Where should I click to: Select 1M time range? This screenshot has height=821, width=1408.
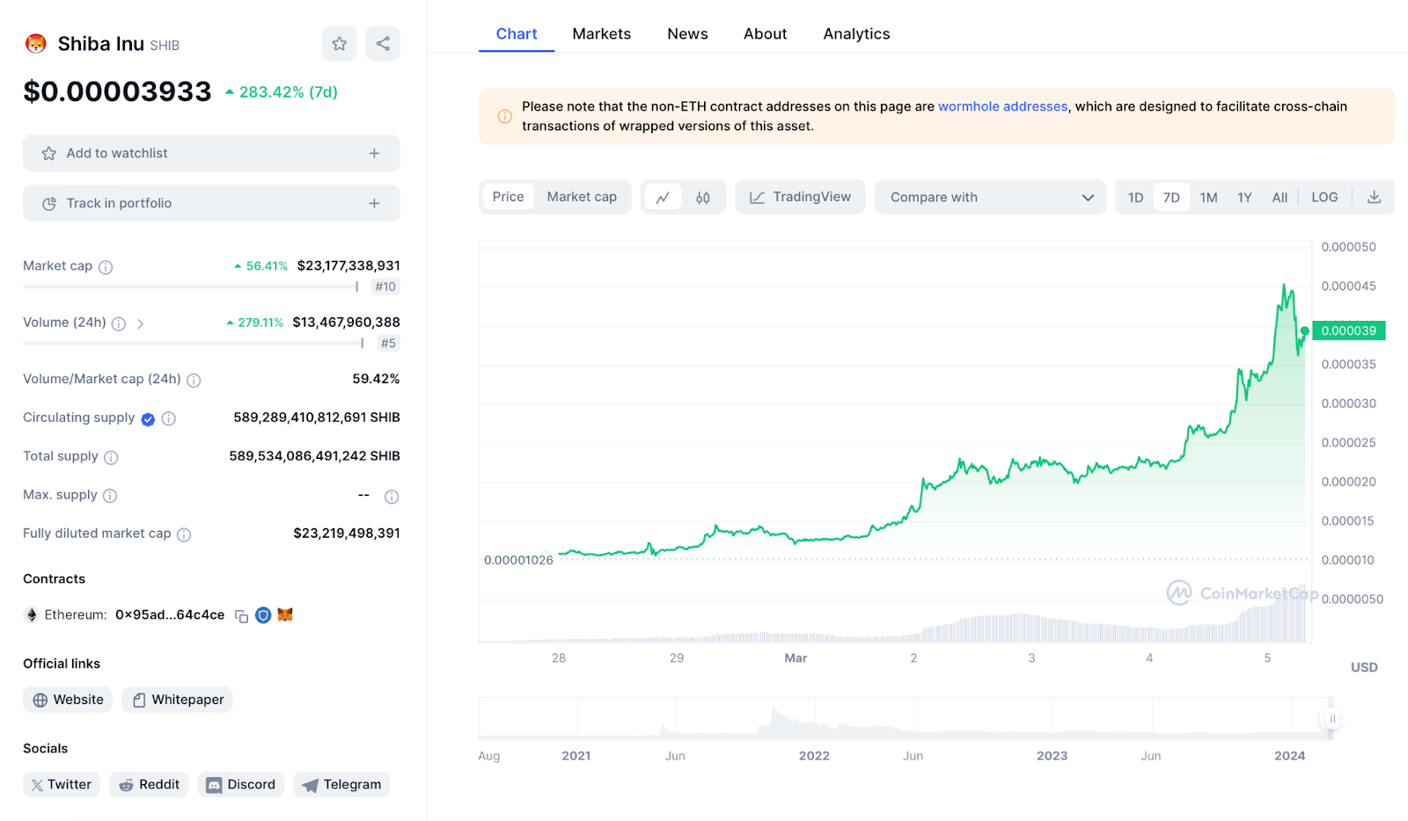1209,198
